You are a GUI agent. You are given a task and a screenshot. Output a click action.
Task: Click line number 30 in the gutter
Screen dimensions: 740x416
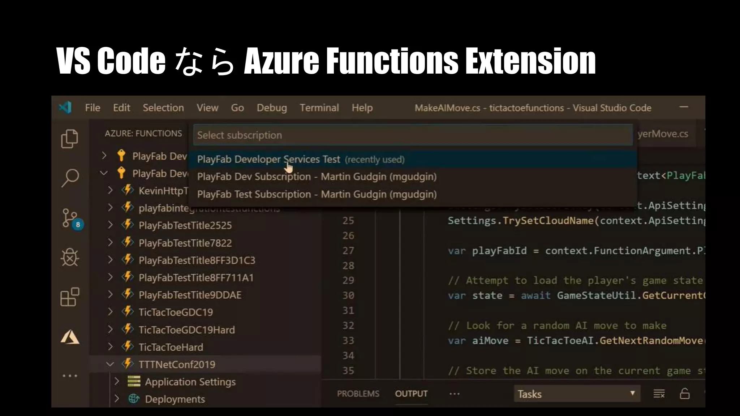point(348,295)
